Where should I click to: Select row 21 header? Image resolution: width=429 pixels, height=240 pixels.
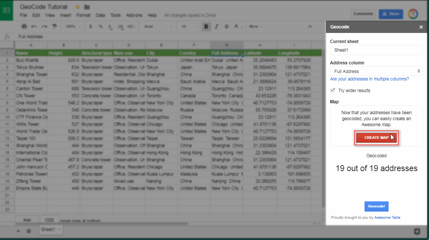click(x=7, y=195)
